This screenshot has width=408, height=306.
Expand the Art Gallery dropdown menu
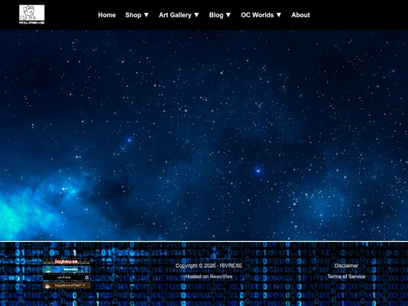point(179,15)
